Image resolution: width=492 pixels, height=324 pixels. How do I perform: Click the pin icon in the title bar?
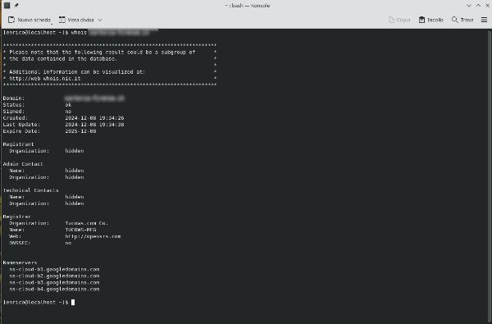click(16, 6)
